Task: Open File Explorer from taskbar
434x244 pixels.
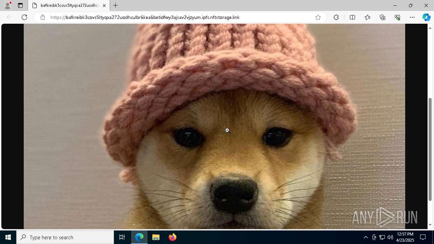Action: pyautogui.click(x=156, y=237)
